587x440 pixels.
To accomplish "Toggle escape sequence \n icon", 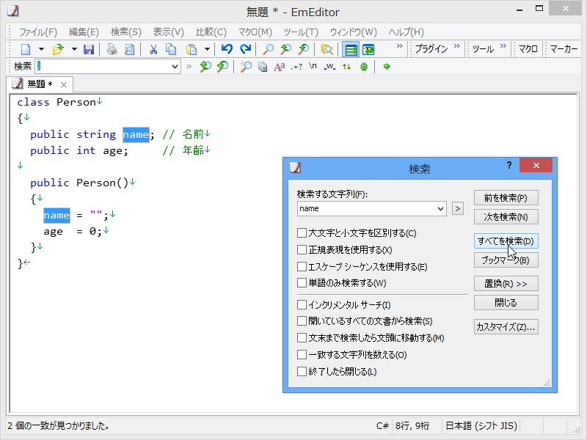I will click(x=313, y=66).
